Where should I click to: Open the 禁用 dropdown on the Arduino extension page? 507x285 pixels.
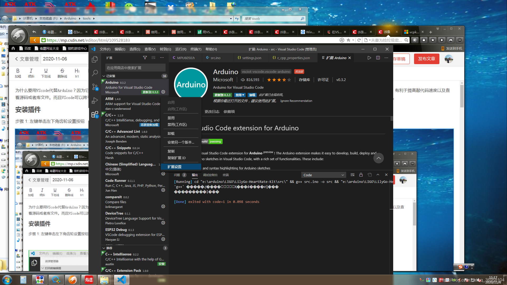(240, 95)
